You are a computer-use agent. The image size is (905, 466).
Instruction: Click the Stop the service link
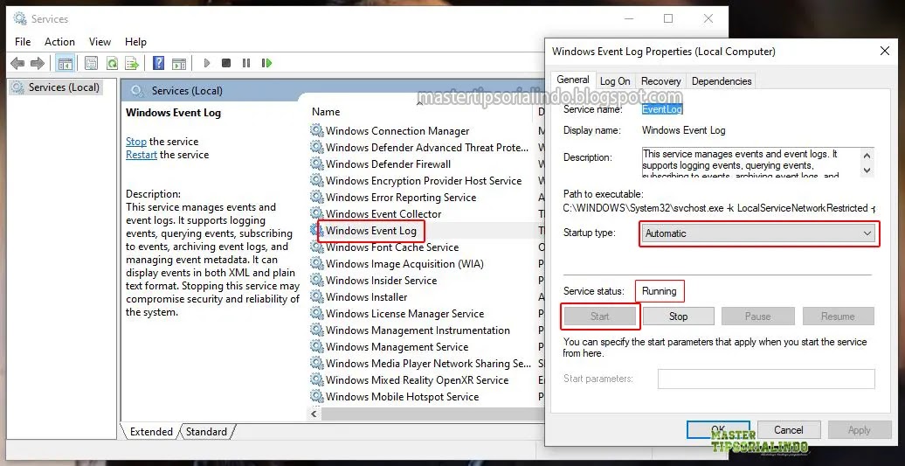coord(136,142)
